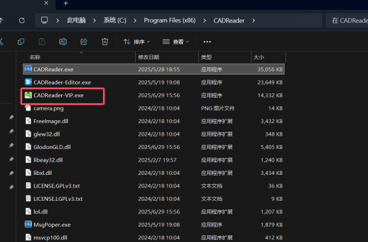Click CADReader in the breadcrumb path

pos(229,21)
